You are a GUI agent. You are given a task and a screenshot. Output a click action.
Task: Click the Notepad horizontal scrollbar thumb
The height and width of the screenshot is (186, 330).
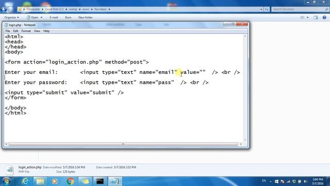point(123,144)
